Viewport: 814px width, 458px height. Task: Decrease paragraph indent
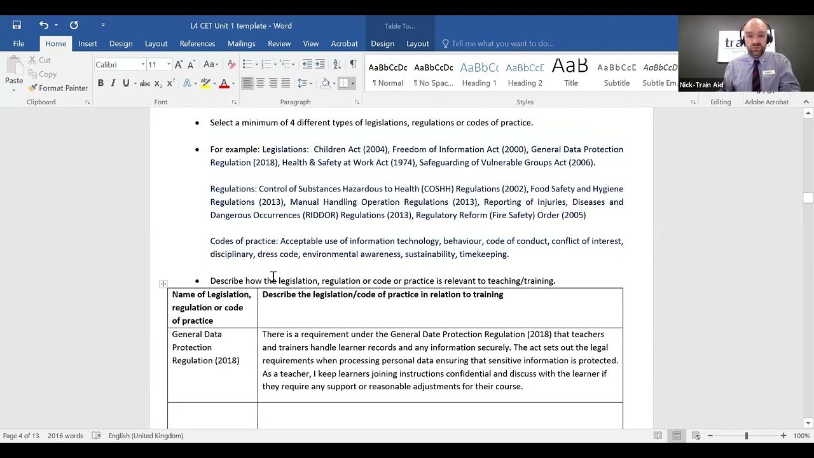[307, 64]
